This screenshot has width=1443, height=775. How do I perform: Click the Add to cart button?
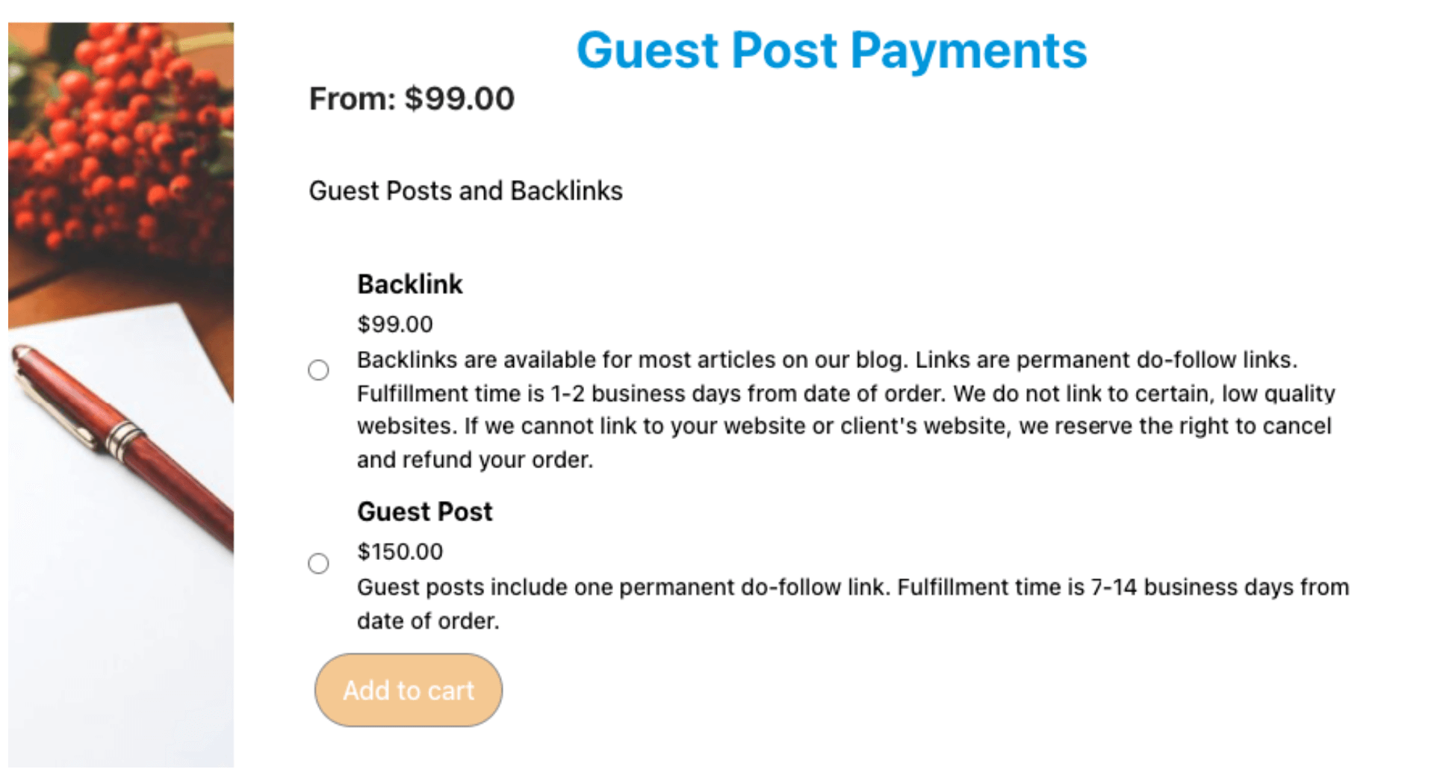pyautogui.click(x=408, y=690)
